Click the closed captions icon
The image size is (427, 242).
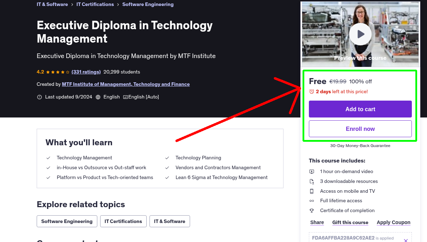(x=125, y=97)
